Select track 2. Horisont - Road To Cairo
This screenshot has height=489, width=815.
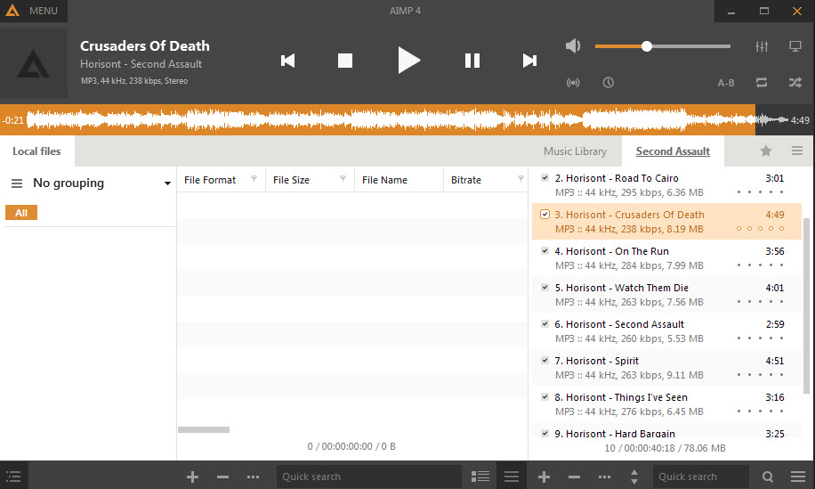pos(666,185)
